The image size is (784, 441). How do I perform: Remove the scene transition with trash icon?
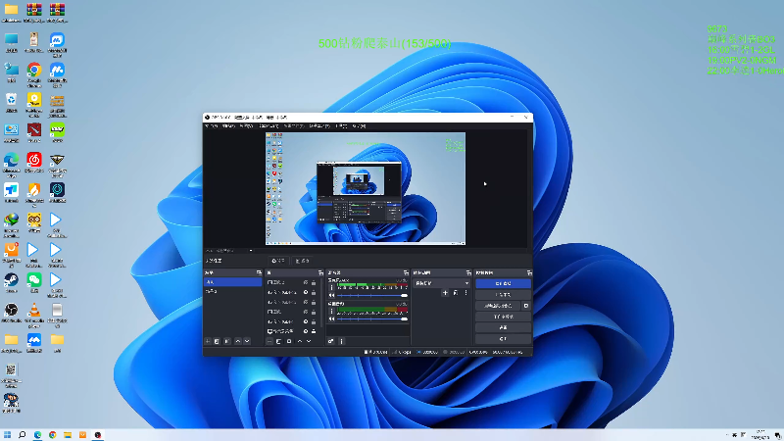(x=456, y=292)
